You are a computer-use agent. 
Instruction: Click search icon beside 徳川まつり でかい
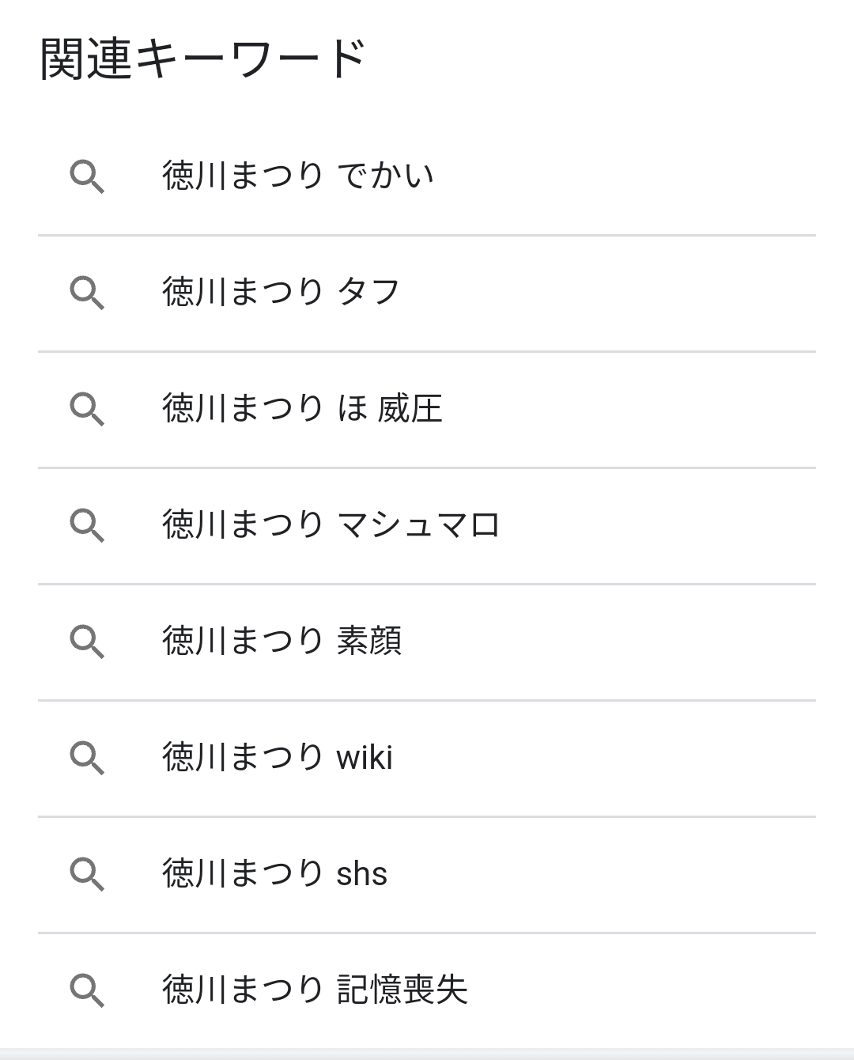coord(87,176)
